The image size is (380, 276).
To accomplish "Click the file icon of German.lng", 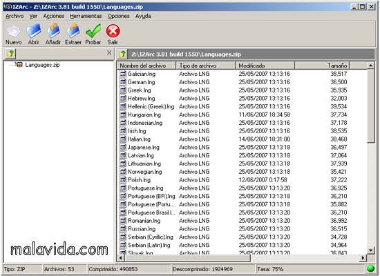I will pos(123,82).
